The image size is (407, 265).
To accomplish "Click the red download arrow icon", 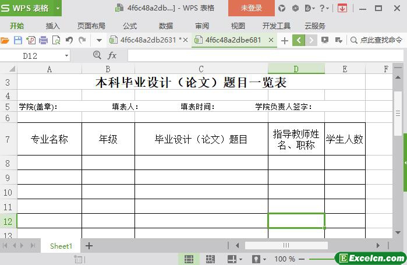I will (x=342, y=8).
